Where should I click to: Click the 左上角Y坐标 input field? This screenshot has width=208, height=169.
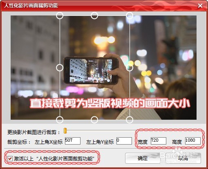click(x=124, y=141)
